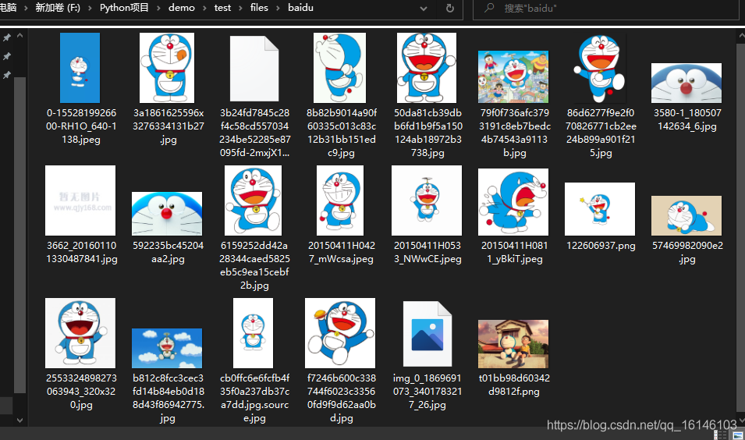Viewport: 745px width, 440px height.
Task: Click baidu in the breadcrumb path
Action: coord(300,8)
